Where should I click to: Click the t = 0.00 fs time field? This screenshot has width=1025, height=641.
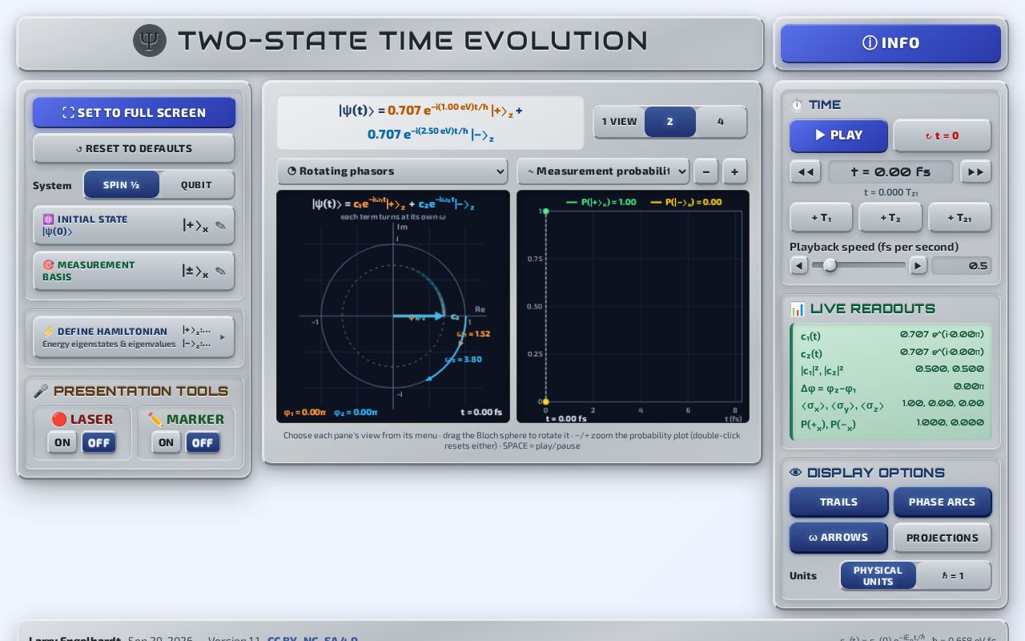coord(890,171)
